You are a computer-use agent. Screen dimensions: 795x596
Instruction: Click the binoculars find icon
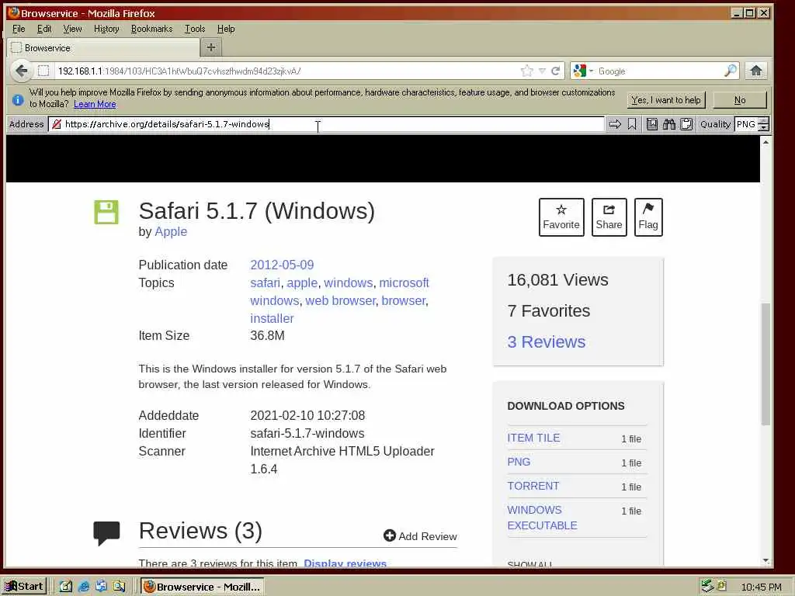[x=668, y=124]
